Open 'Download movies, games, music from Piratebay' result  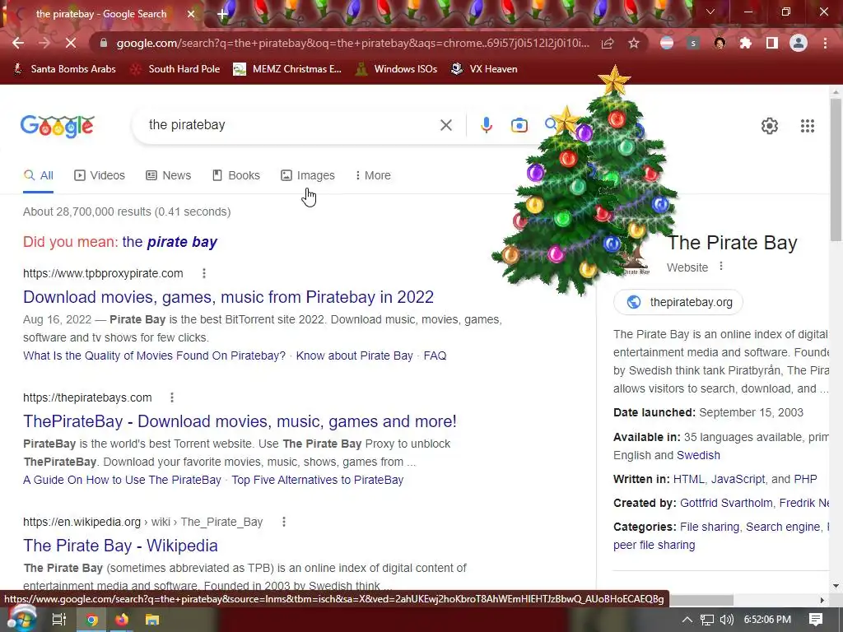[229, 297]
